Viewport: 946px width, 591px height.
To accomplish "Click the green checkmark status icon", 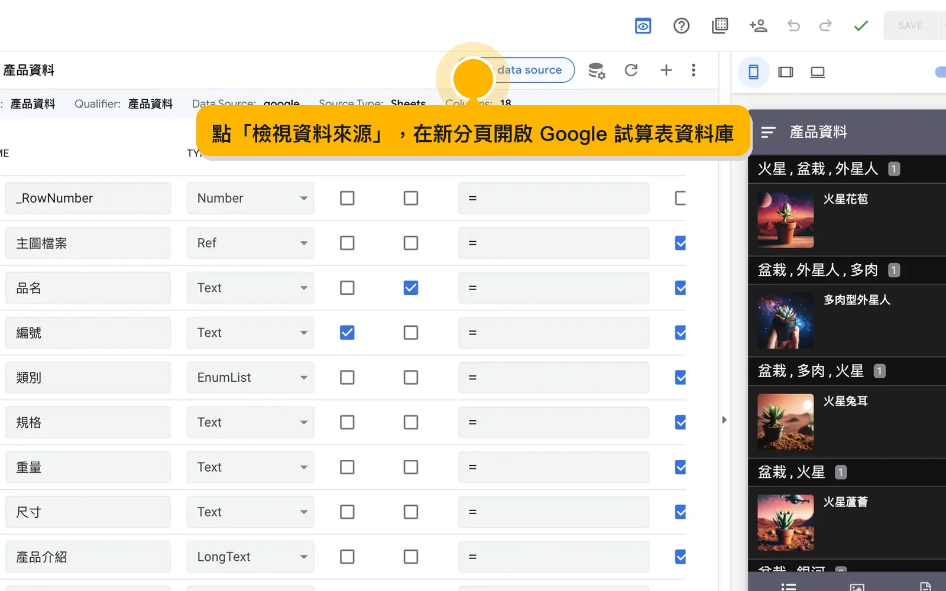I will tap(861, 26).
